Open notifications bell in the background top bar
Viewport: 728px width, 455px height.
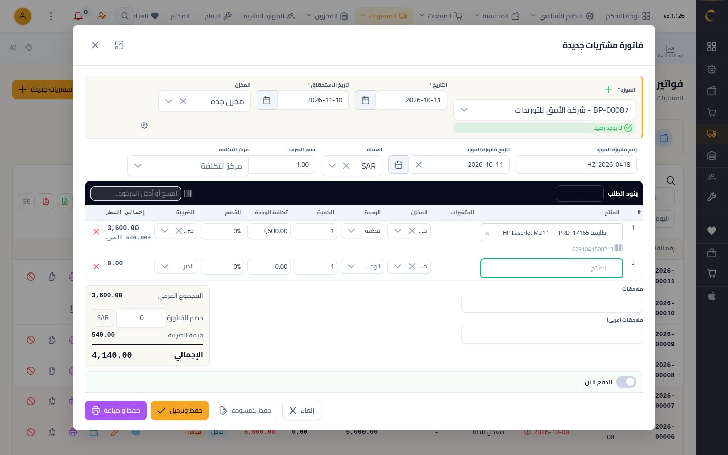(x=78, y=16)
